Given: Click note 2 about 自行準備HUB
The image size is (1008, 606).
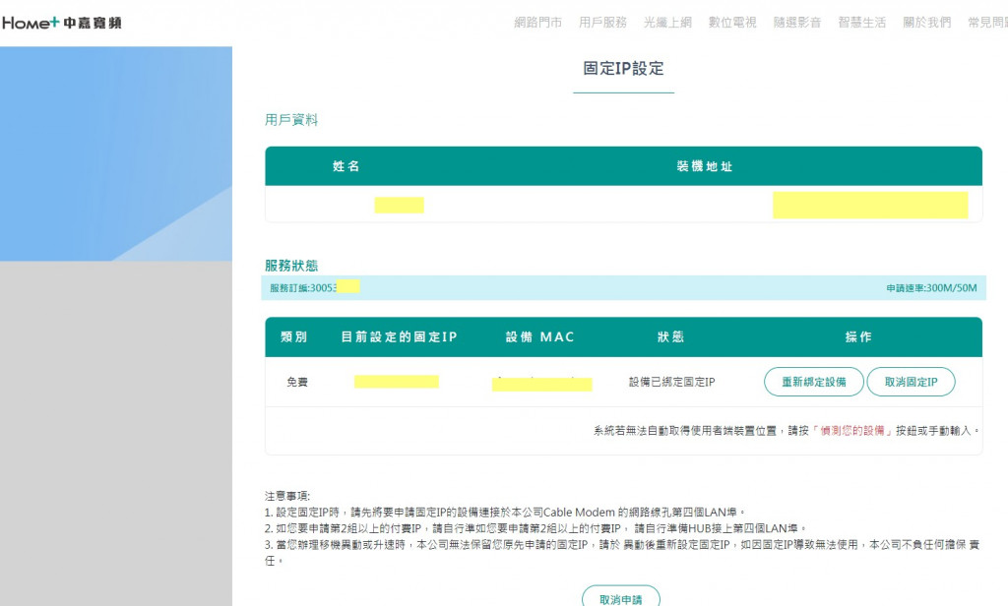Looking at the screenshot, I should pos(535,528).
